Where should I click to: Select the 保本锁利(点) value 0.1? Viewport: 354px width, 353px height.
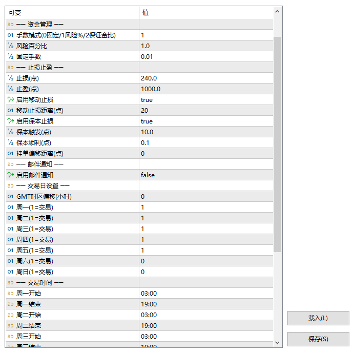145,143
